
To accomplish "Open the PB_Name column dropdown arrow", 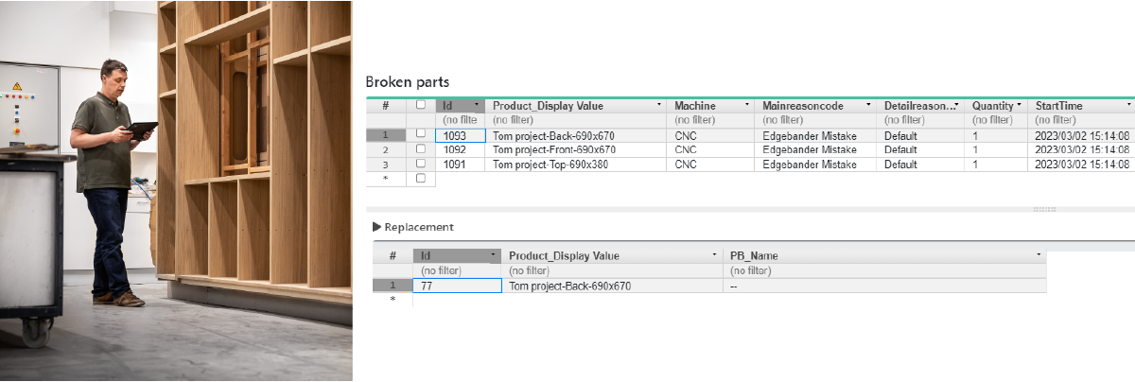I will (x=1039, y=256).
